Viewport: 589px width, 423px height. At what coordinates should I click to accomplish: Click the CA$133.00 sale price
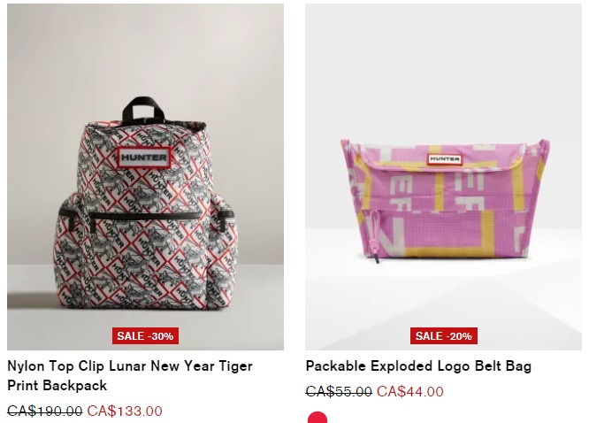(x=125, y=411)
